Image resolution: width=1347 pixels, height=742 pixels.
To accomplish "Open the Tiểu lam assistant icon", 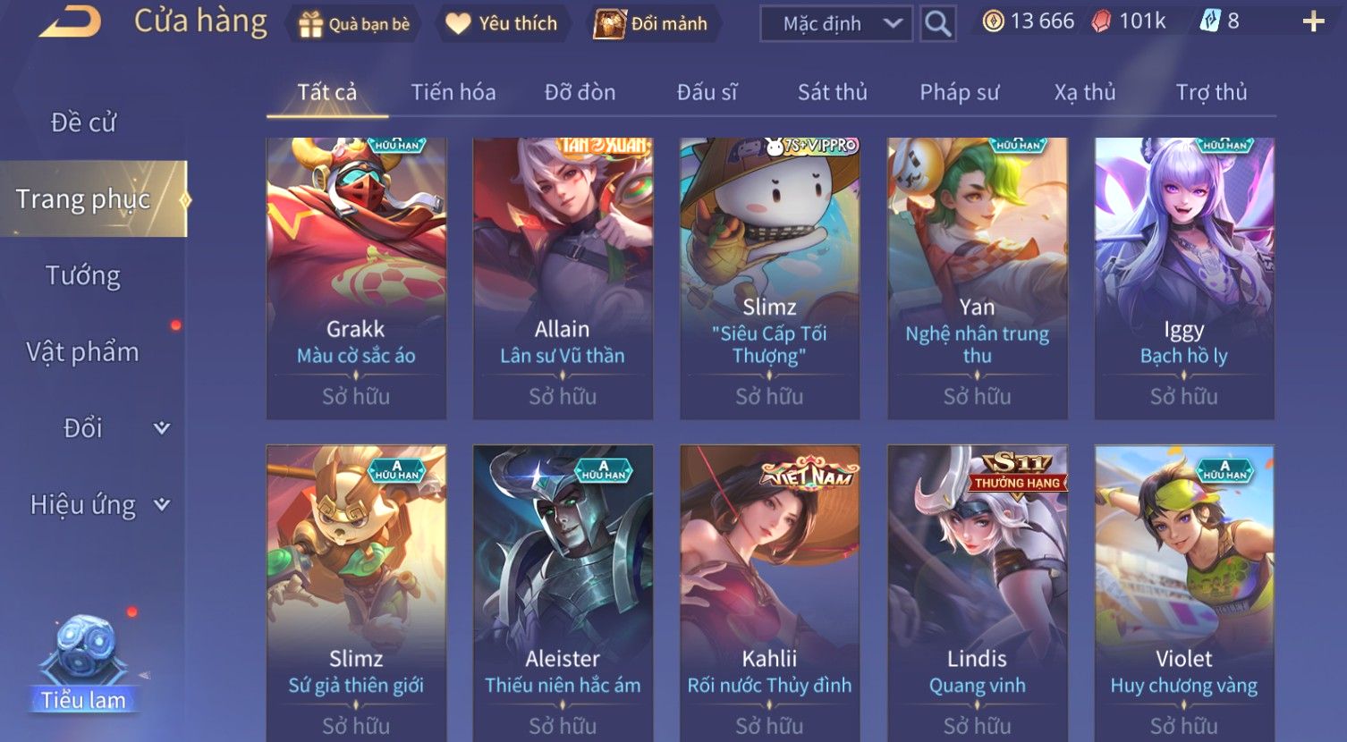I will [83, 663].
